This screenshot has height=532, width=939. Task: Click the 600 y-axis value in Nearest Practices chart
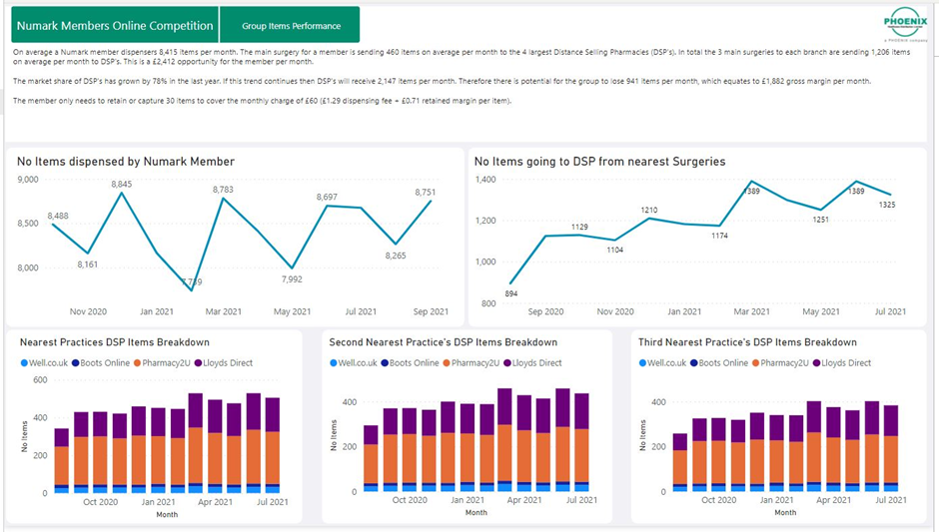40,380
